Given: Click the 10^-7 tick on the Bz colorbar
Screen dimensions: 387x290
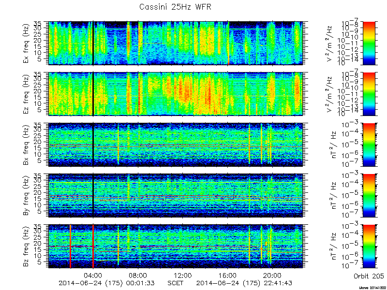Looking at the screenshot, I should pyautogui.click(x=350, y=266).
